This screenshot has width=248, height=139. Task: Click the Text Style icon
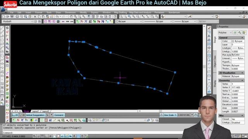click(163, 17)
